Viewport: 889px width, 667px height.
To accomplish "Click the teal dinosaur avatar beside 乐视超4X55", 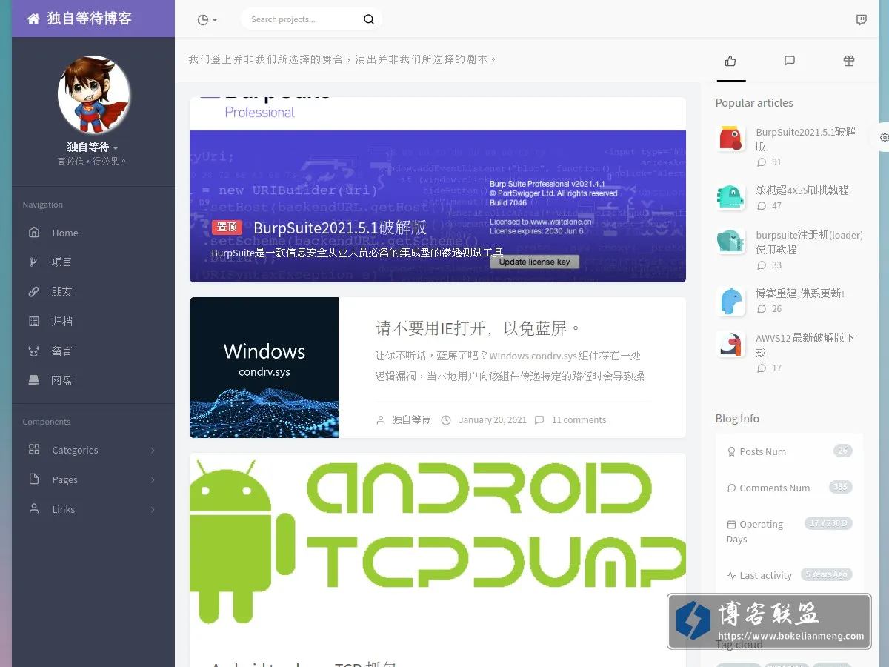I will click(x=731, y=197).
